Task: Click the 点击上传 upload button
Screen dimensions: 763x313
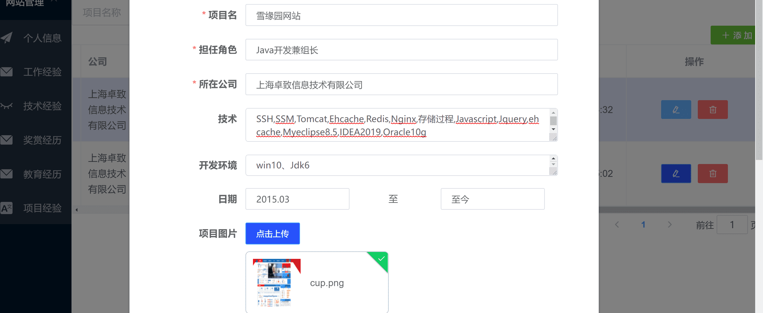Action: pos(272,233)
